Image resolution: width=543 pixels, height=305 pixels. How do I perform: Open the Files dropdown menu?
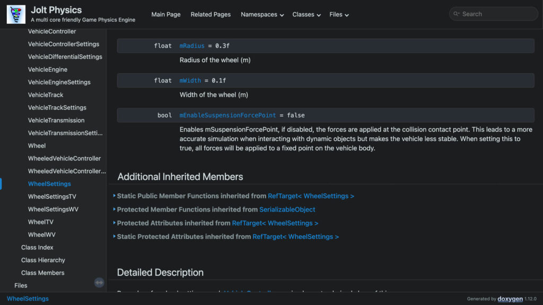339,14
